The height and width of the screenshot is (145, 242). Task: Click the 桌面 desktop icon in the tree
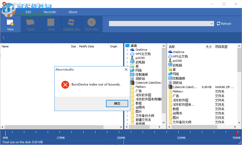[x=127, y=46]
